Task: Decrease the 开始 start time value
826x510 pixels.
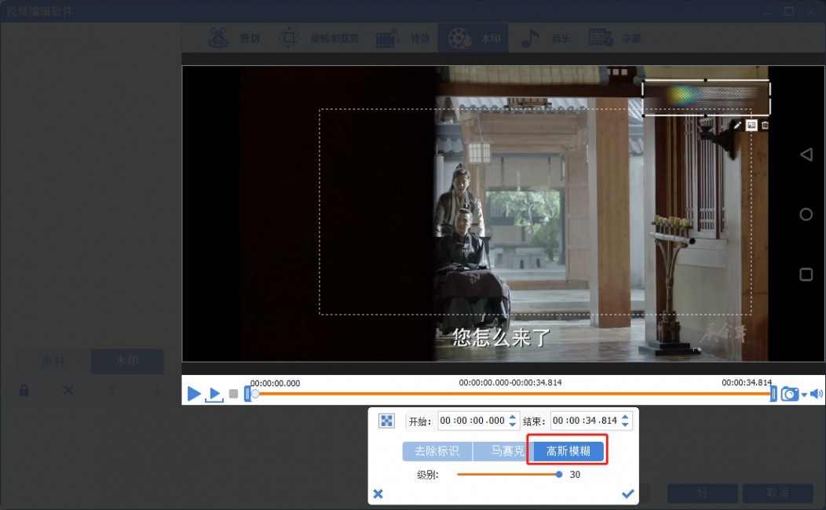Action: [x=513, y=424]
